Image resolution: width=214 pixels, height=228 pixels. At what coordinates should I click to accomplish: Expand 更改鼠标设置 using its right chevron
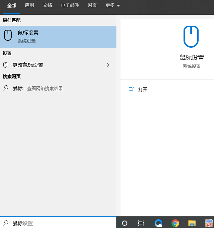[108, 65]
